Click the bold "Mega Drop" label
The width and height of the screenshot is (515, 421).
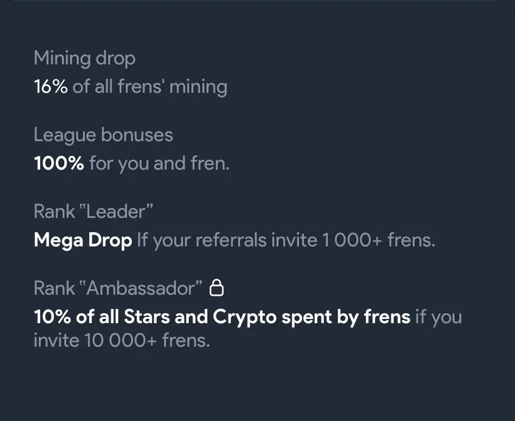[x=83, y=240]
